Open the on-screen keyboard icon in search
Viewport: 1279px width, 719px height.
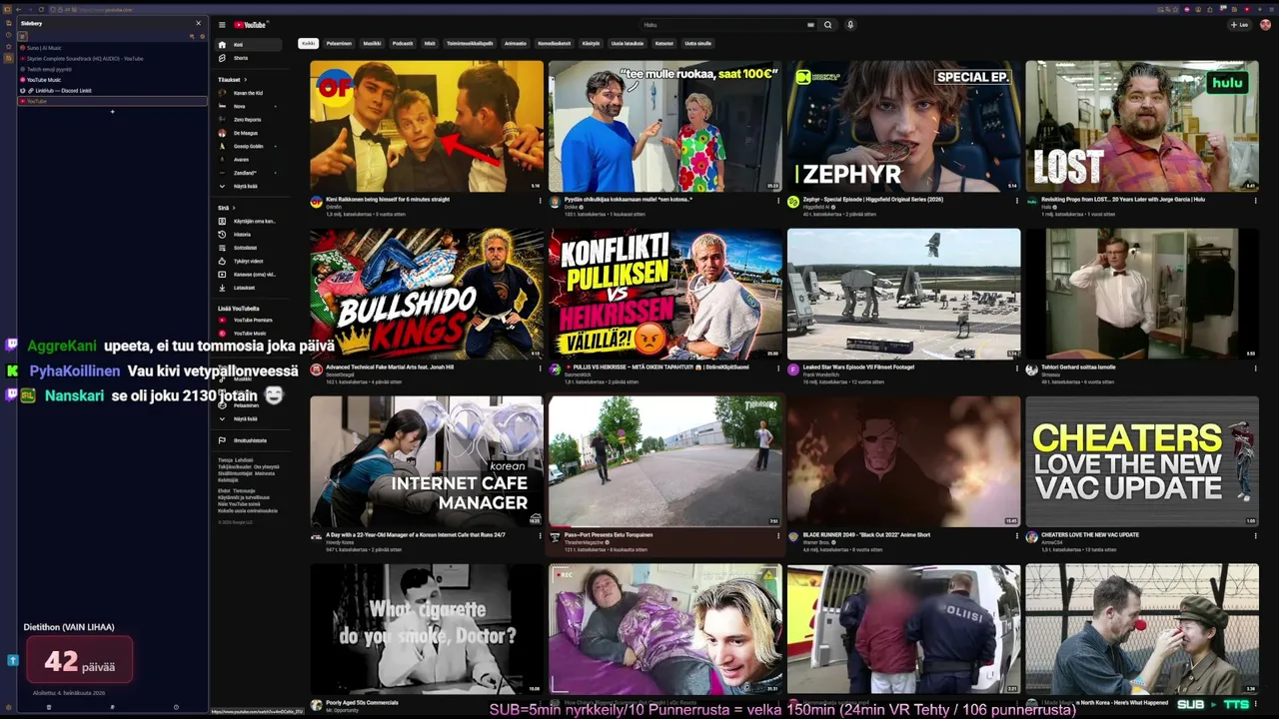coord(810,25)
